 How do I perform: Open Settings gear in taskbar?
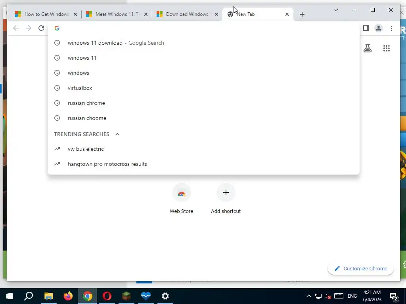coord(165,296)
